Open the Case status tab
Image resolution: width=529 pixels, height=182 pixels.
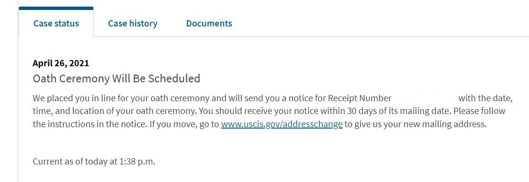click(x=56, y=23)
